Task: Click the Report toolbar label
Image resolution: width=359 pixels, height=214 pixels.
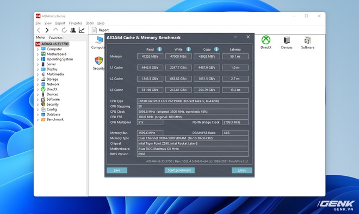Action: coord(104,30)
